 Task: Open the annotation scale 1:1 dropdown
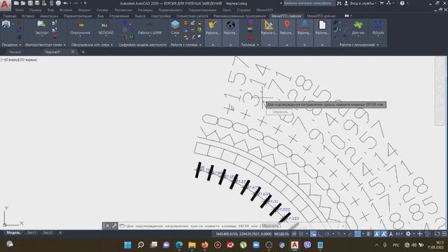(x=399, y=234)
